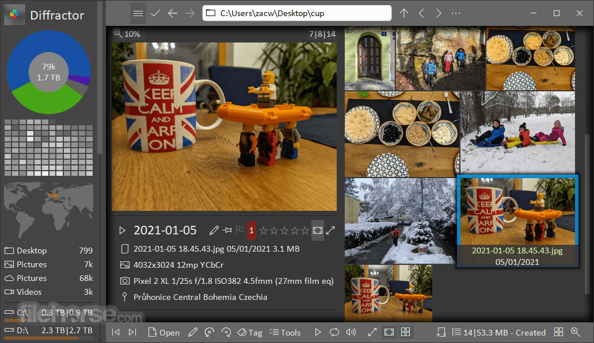Image resolution: width=594 pixels, height=343 pixels.
Task: Jump to first item in bottom toolbar
Action: click(x=116, y=333)
